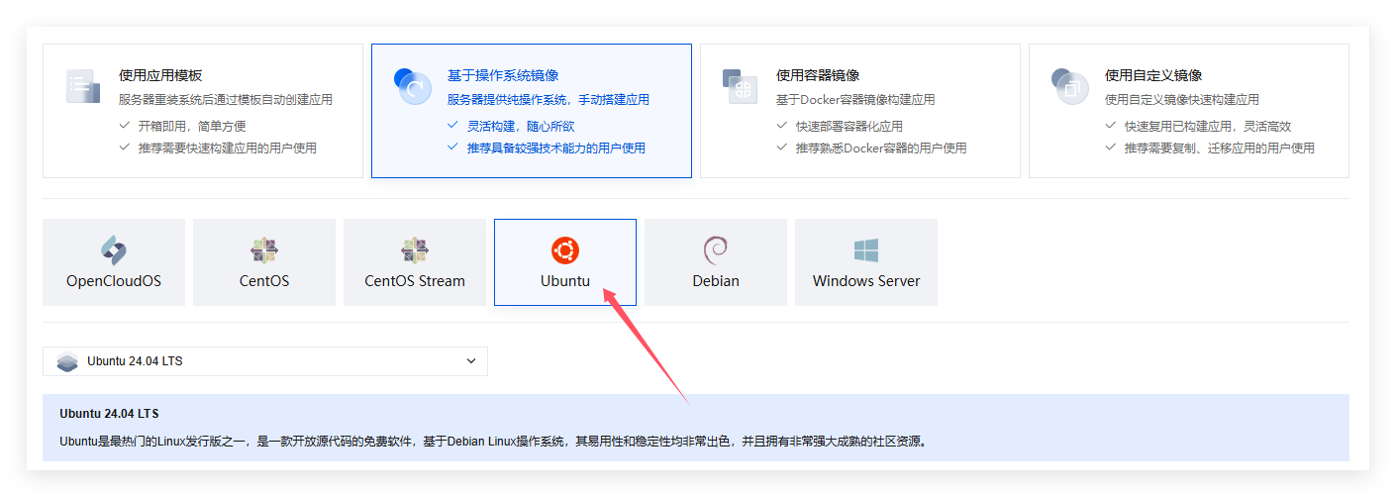This screenshot has width=1397, height=497.
Task: Click the Windows Server logo icon
Action: click(866, 249)
